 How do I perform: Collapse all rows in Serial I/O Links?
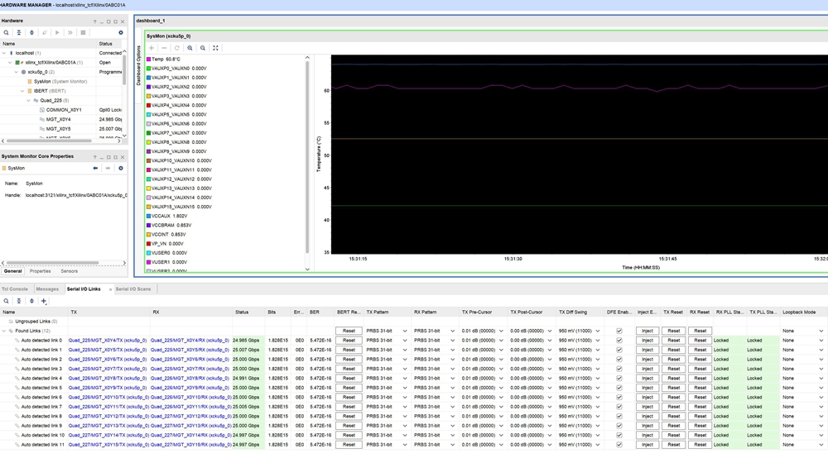point(19,301)
